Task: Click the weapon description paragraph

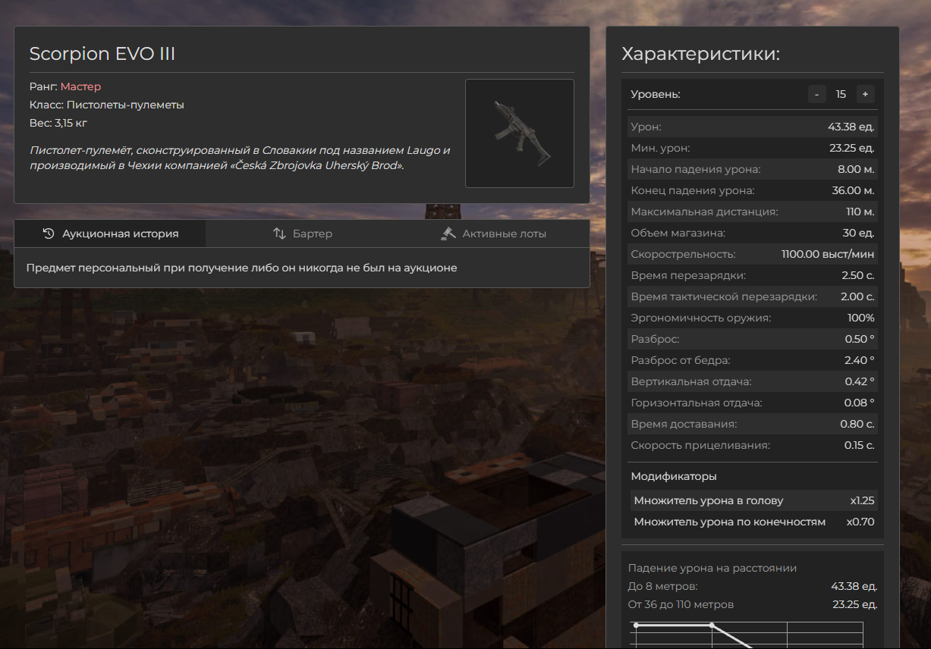Action: 240,158
